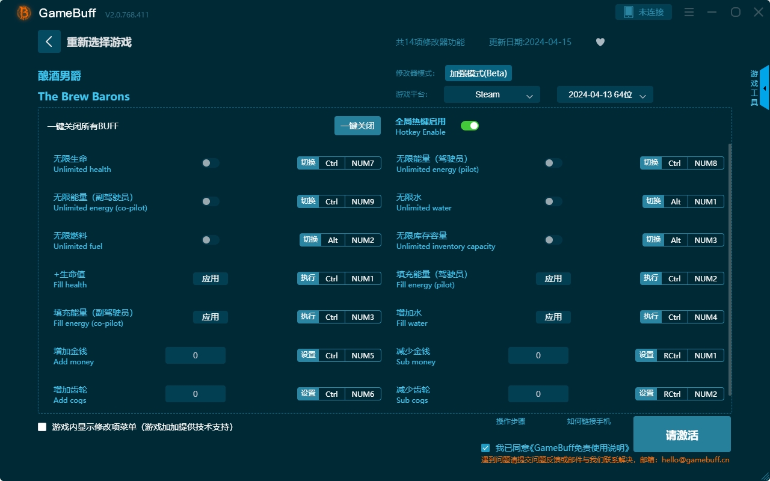The height and width of the screenshot is (481, 770).
Task: Click NUM7 key for Unlimited health
Action: coord(363,163)
